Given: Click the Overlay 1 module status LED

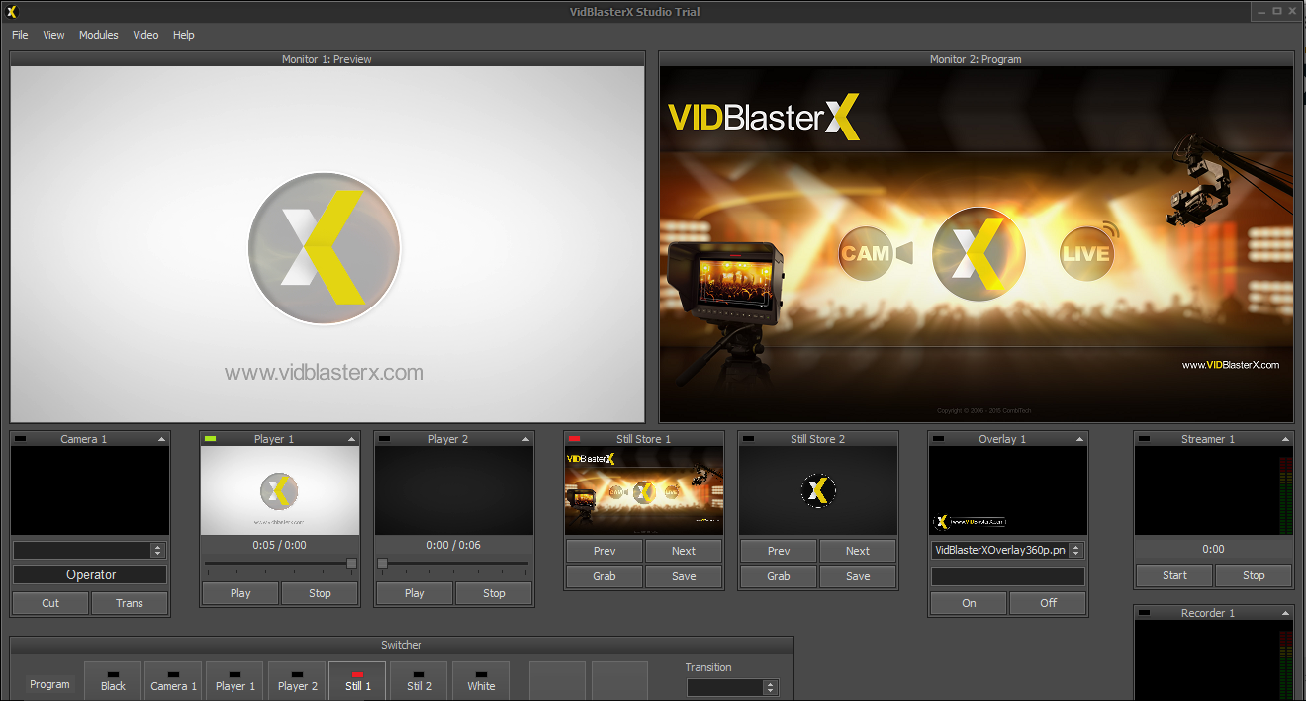Looking at the screenshot, I should 939,439.
